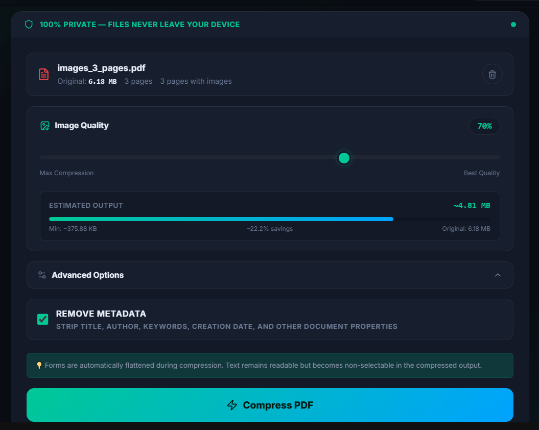Click the Advanced Options settings icon
This screenshot has height=430, width=539.
(41, 275)
